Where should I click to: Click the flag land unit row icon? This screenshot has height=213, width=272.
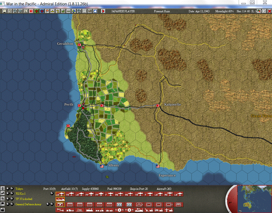click(x=3, y=204)
